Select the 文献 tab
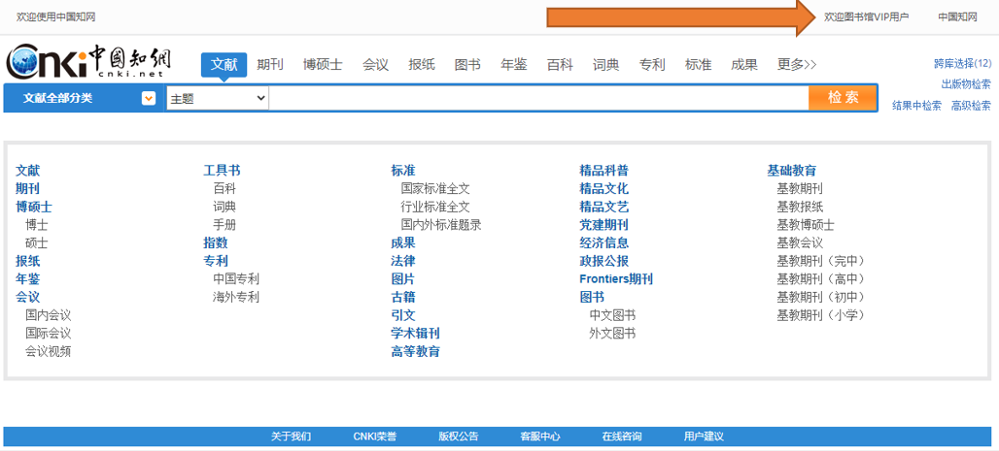 click(x=224, y=64)
